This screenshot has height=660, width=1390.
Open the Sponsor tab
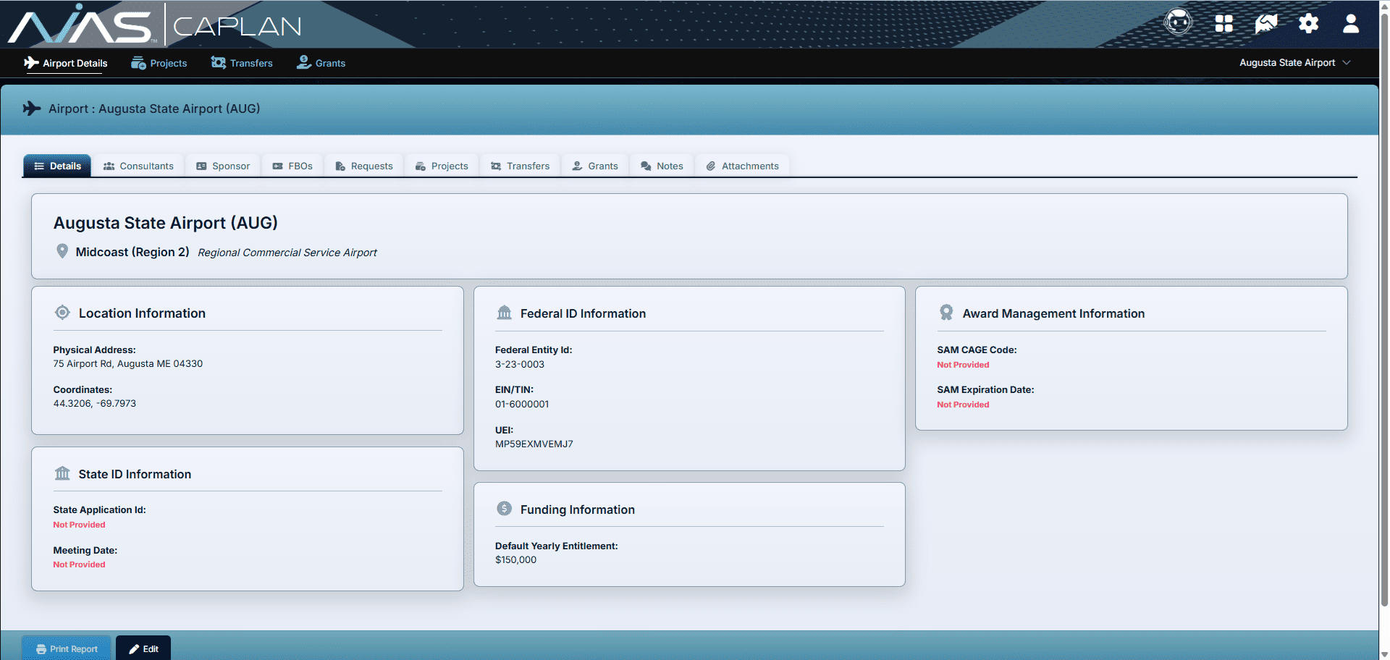tap(223, 166)
